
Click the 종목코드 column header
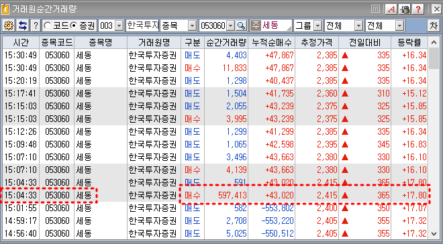pyautogui.click(x=57, y=43)
